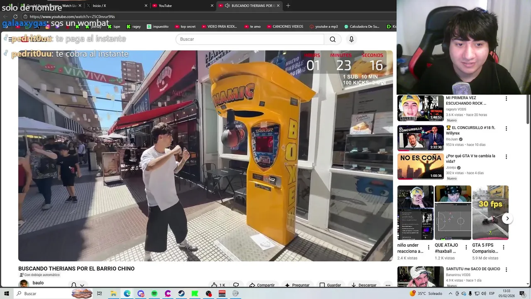Click the browser address bar URL

[72, 17]
